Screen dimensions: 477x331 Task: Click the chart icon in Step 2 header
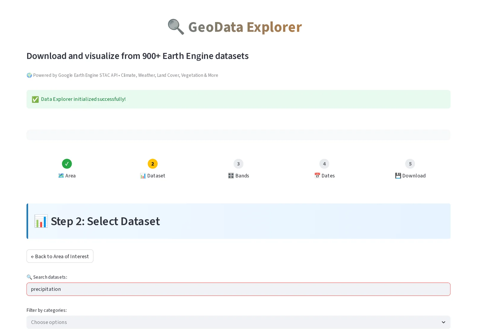41,221
